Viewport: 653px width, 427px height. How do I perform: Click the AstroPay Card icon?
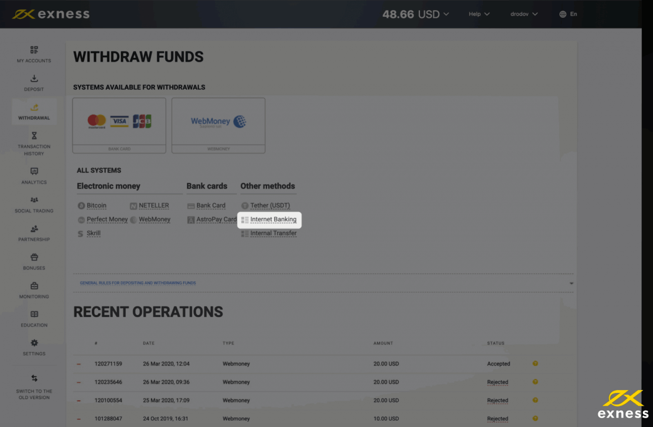191,220
